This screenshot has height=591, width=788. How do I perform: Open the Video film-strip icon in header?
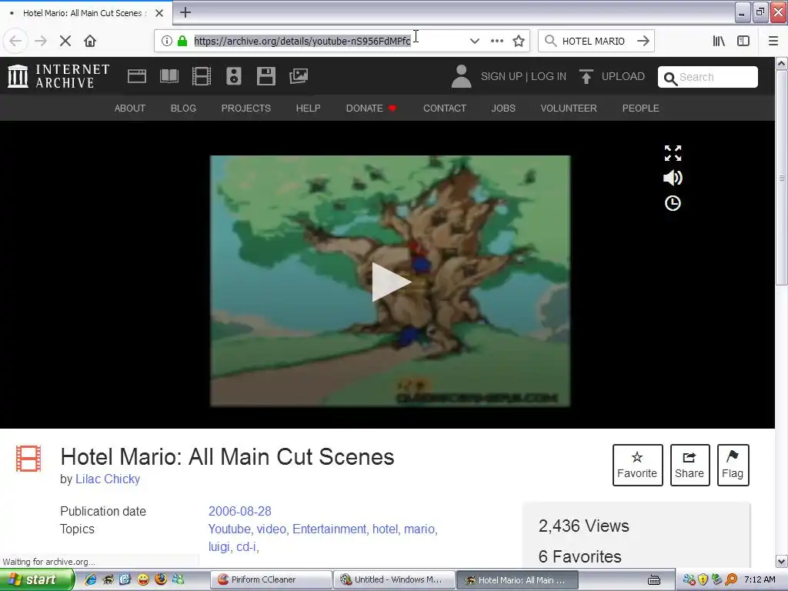(x=201, y=76)
